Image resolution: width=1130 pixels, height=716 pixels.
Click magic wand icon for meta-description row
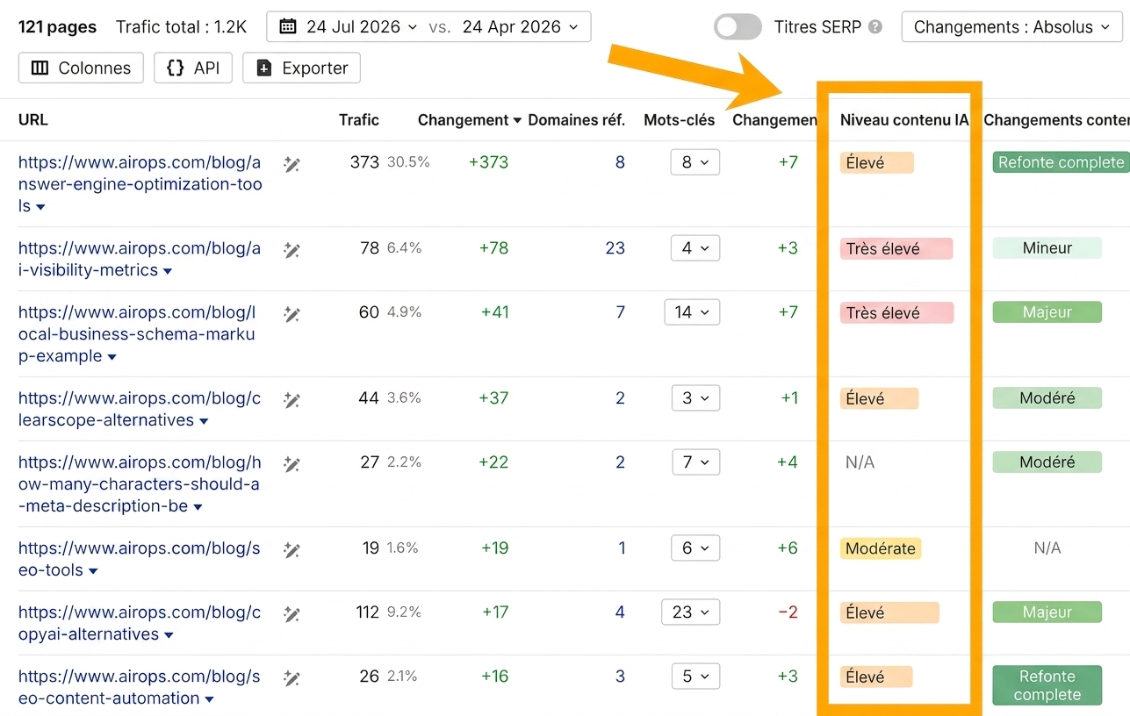[291, 464]
